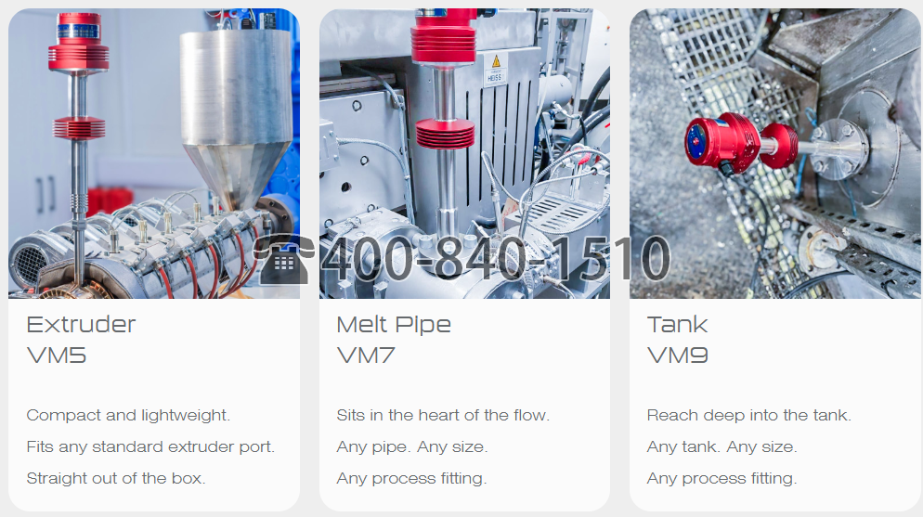Select 'Any pipe. Any size.' text
The width and height of the screenshot is (923, 517).
pyautogui.click(x=412, y=447)
